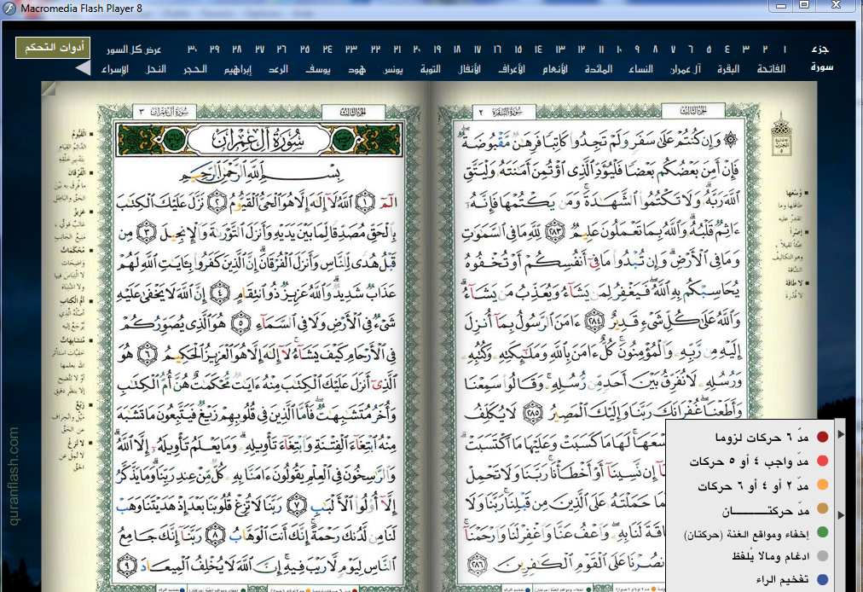This screenshot has height=592, width=863.
Task: Select juz number ١ in the juz row
Action: [785, 49]
